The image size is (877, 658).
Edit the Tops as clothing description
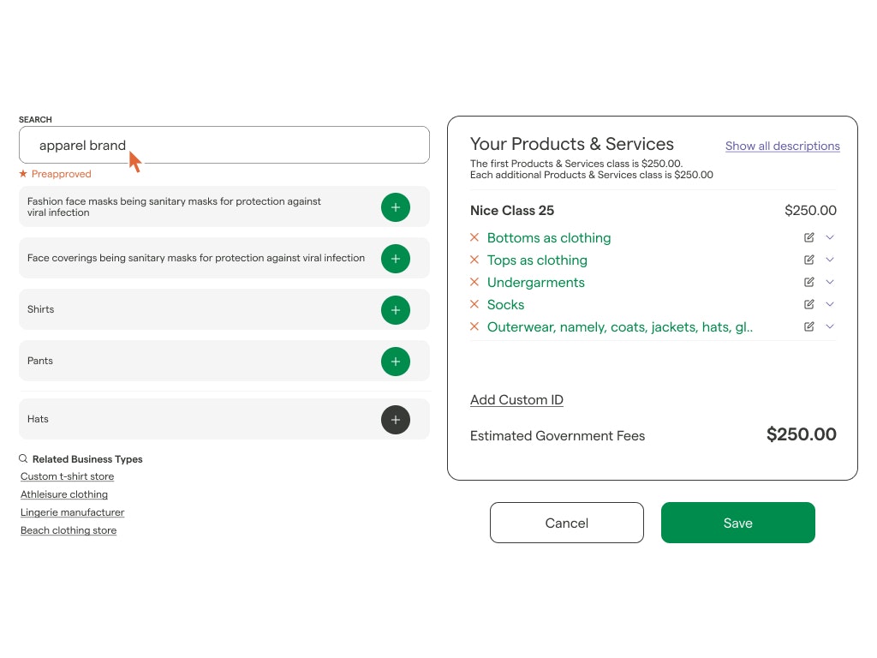click(x=808, y=260)
